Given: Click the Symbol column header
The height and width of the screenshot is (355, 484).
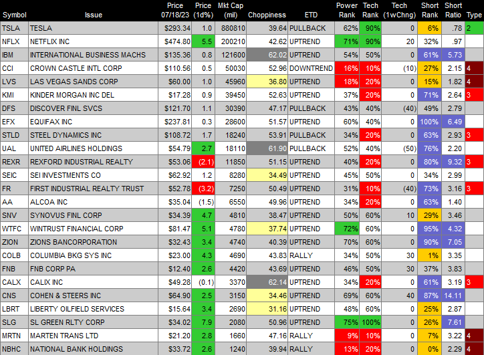Looking at the screenshot, I should (x=14, y=15).
